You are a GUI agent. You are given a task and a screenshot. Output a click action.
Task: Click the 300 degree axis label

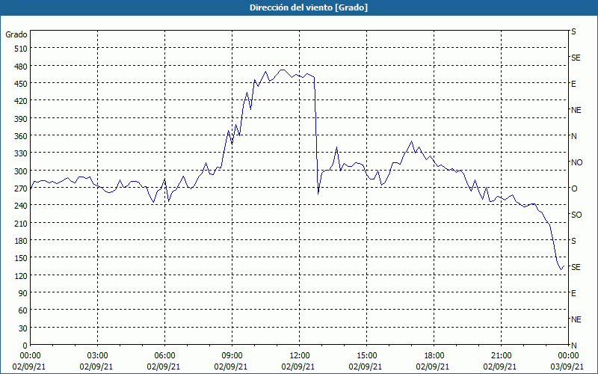point(21,171)
